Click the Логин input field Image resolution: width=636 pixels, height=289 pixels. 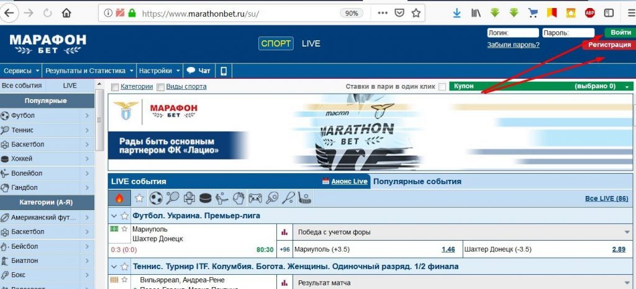[512, 33]
